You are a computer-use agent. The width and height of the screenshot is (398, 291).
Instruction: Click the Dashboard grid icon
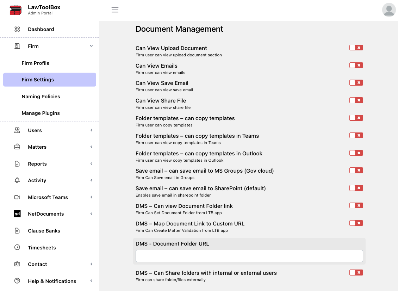pos(17,29)
